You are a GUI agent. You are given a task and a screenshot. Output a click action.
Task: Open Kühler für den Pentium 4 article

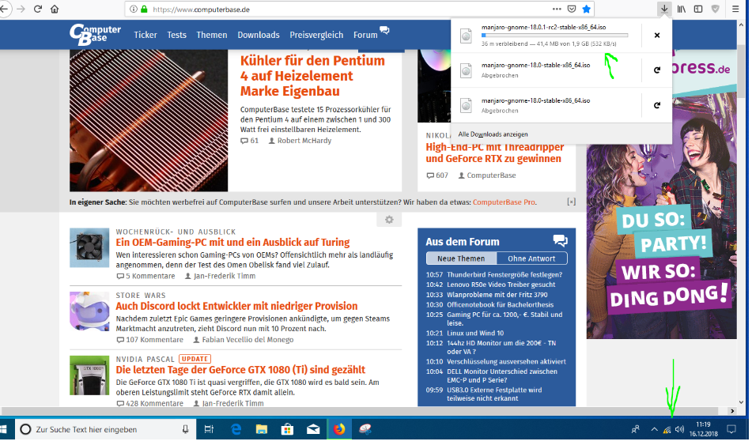(312, 76)
